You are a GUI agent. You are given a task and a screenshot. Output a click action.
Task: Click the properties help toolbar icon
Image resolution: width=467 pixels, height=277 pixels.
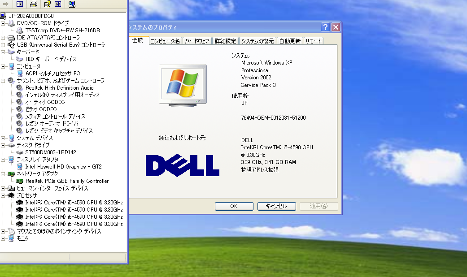pos(48,4)
